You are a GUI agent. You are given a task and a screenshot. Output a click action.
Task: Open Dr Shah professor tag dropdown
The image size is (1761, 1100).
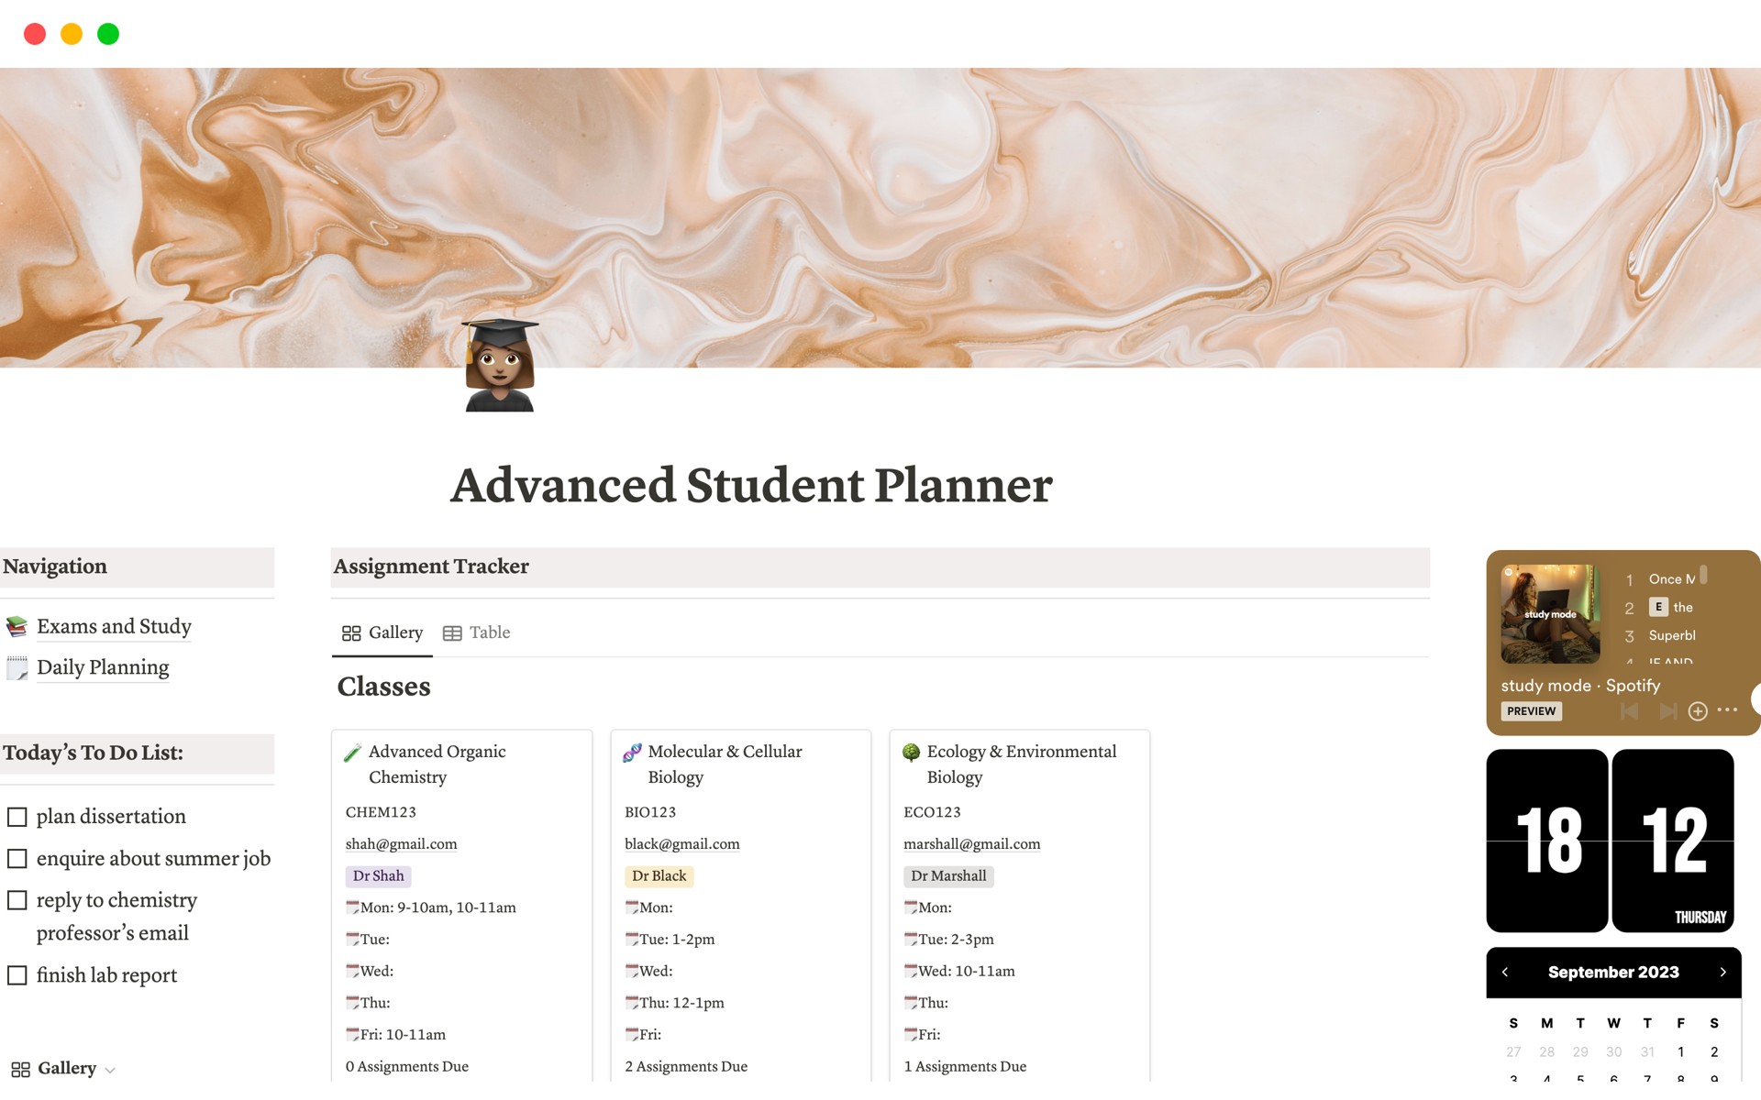coord(377,874)
